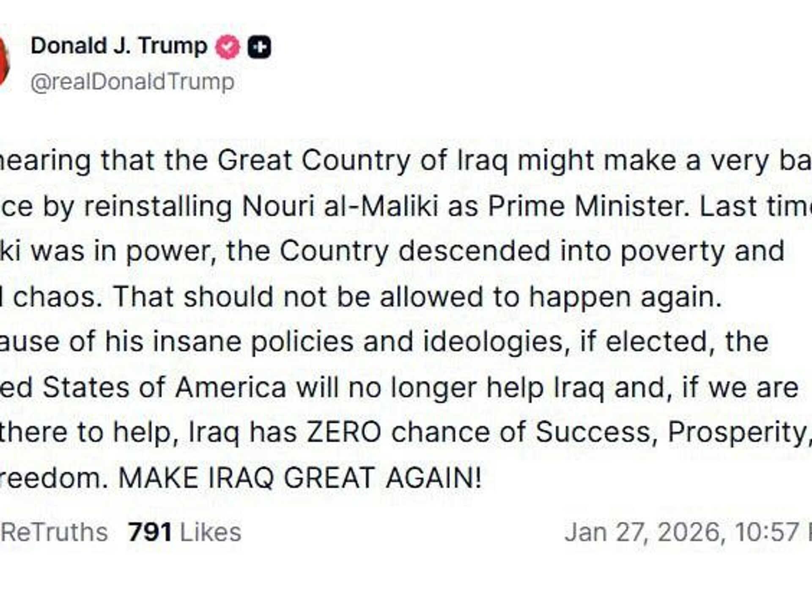Screen dimensions: 812x607
Task: Click the word Success in the post
Action: (592, 432)
